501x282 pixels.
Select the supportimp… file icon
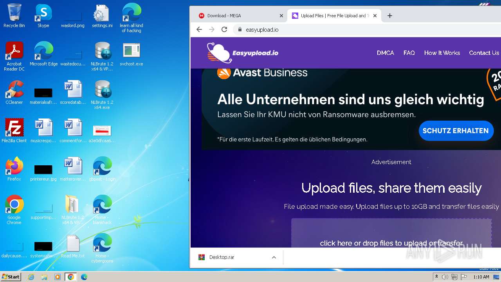[43, 211]
